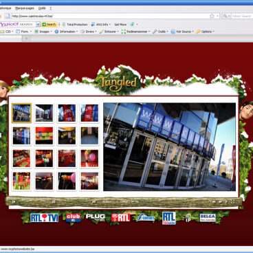The width and height of the screenshot is (253, 253).
Task: Open Yahoo search box dropdown arrow
Action: (x=38, y=24)
